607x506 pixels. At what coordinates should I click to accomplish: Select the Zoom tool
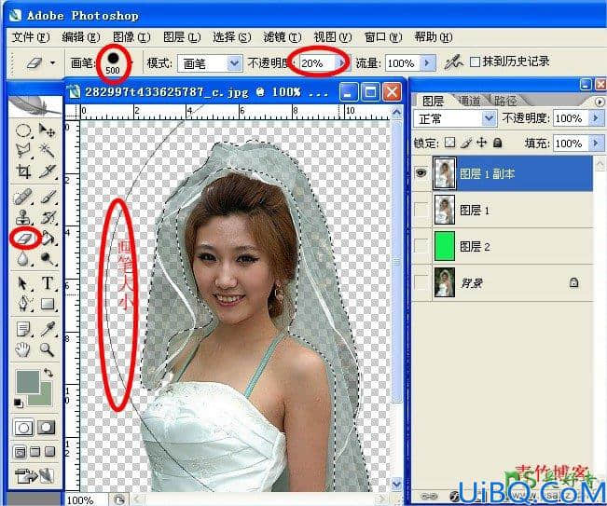click(48, 349)
